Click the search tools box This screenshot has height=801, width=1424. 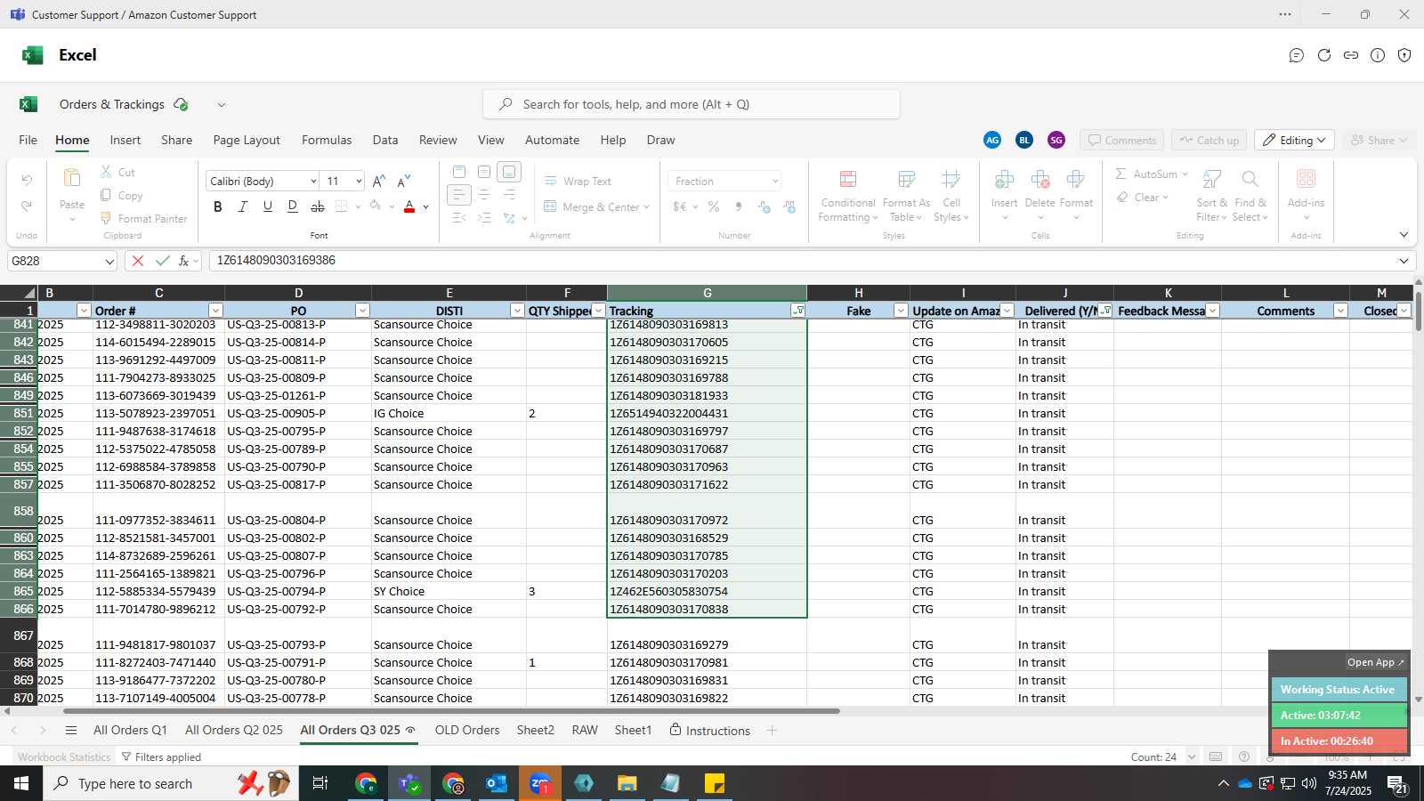[x=692, y=104]
